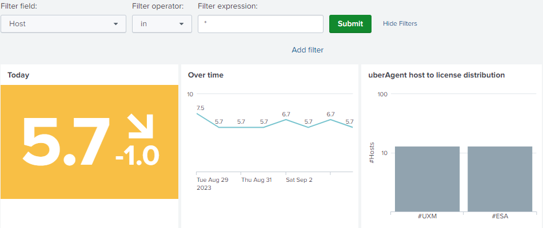Click the Sat Sep 2 axis label
This screenshot has height=228, width=543.
pos(299,180)
